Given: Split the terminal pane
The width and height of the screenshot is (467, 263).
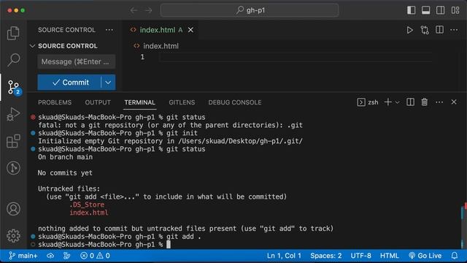Looking at the screenshot, I should point(410,102).
